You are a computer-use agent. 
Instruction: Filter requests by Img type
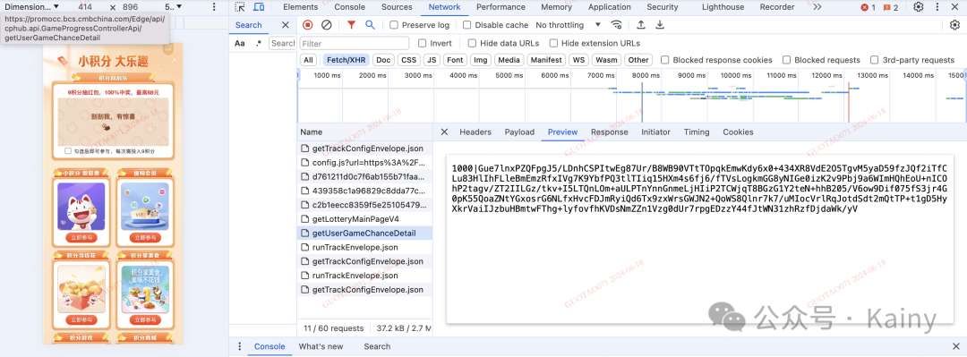click(x=481, y=60)
